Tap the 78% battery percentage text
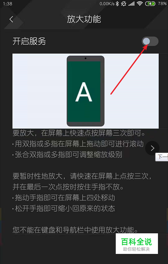Screen dimensions: 168x264 (x=162, y=4)
